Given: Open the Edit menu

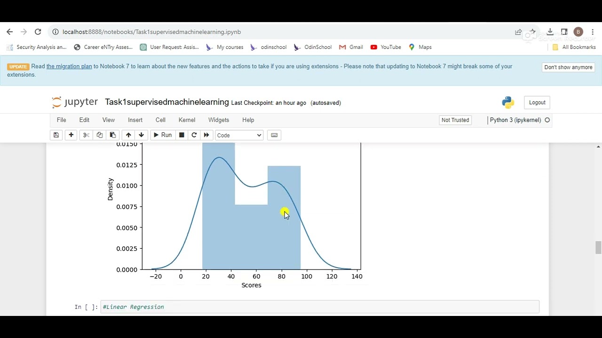Looking at the screenshot, I should (x=84, y=120).
